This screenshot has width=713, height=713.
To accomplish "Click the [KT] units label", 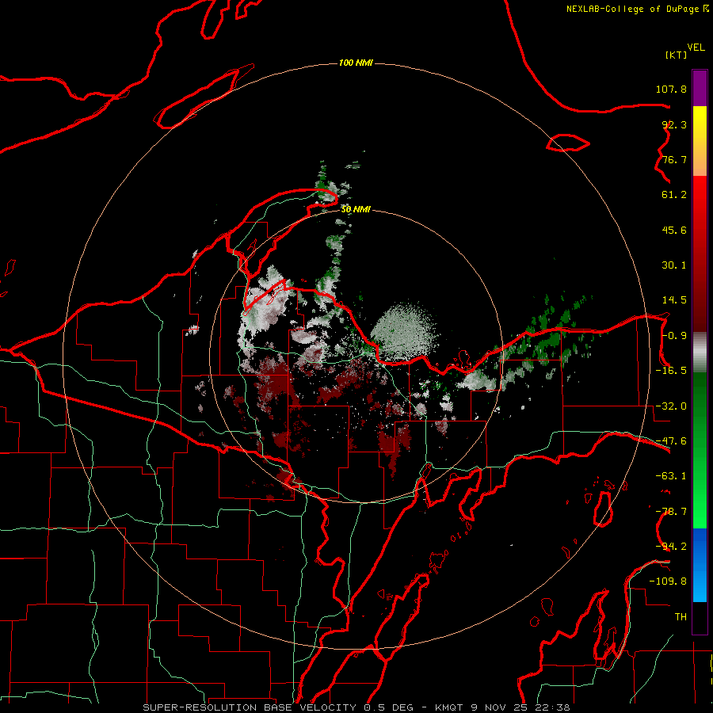I will coord(676,55).
